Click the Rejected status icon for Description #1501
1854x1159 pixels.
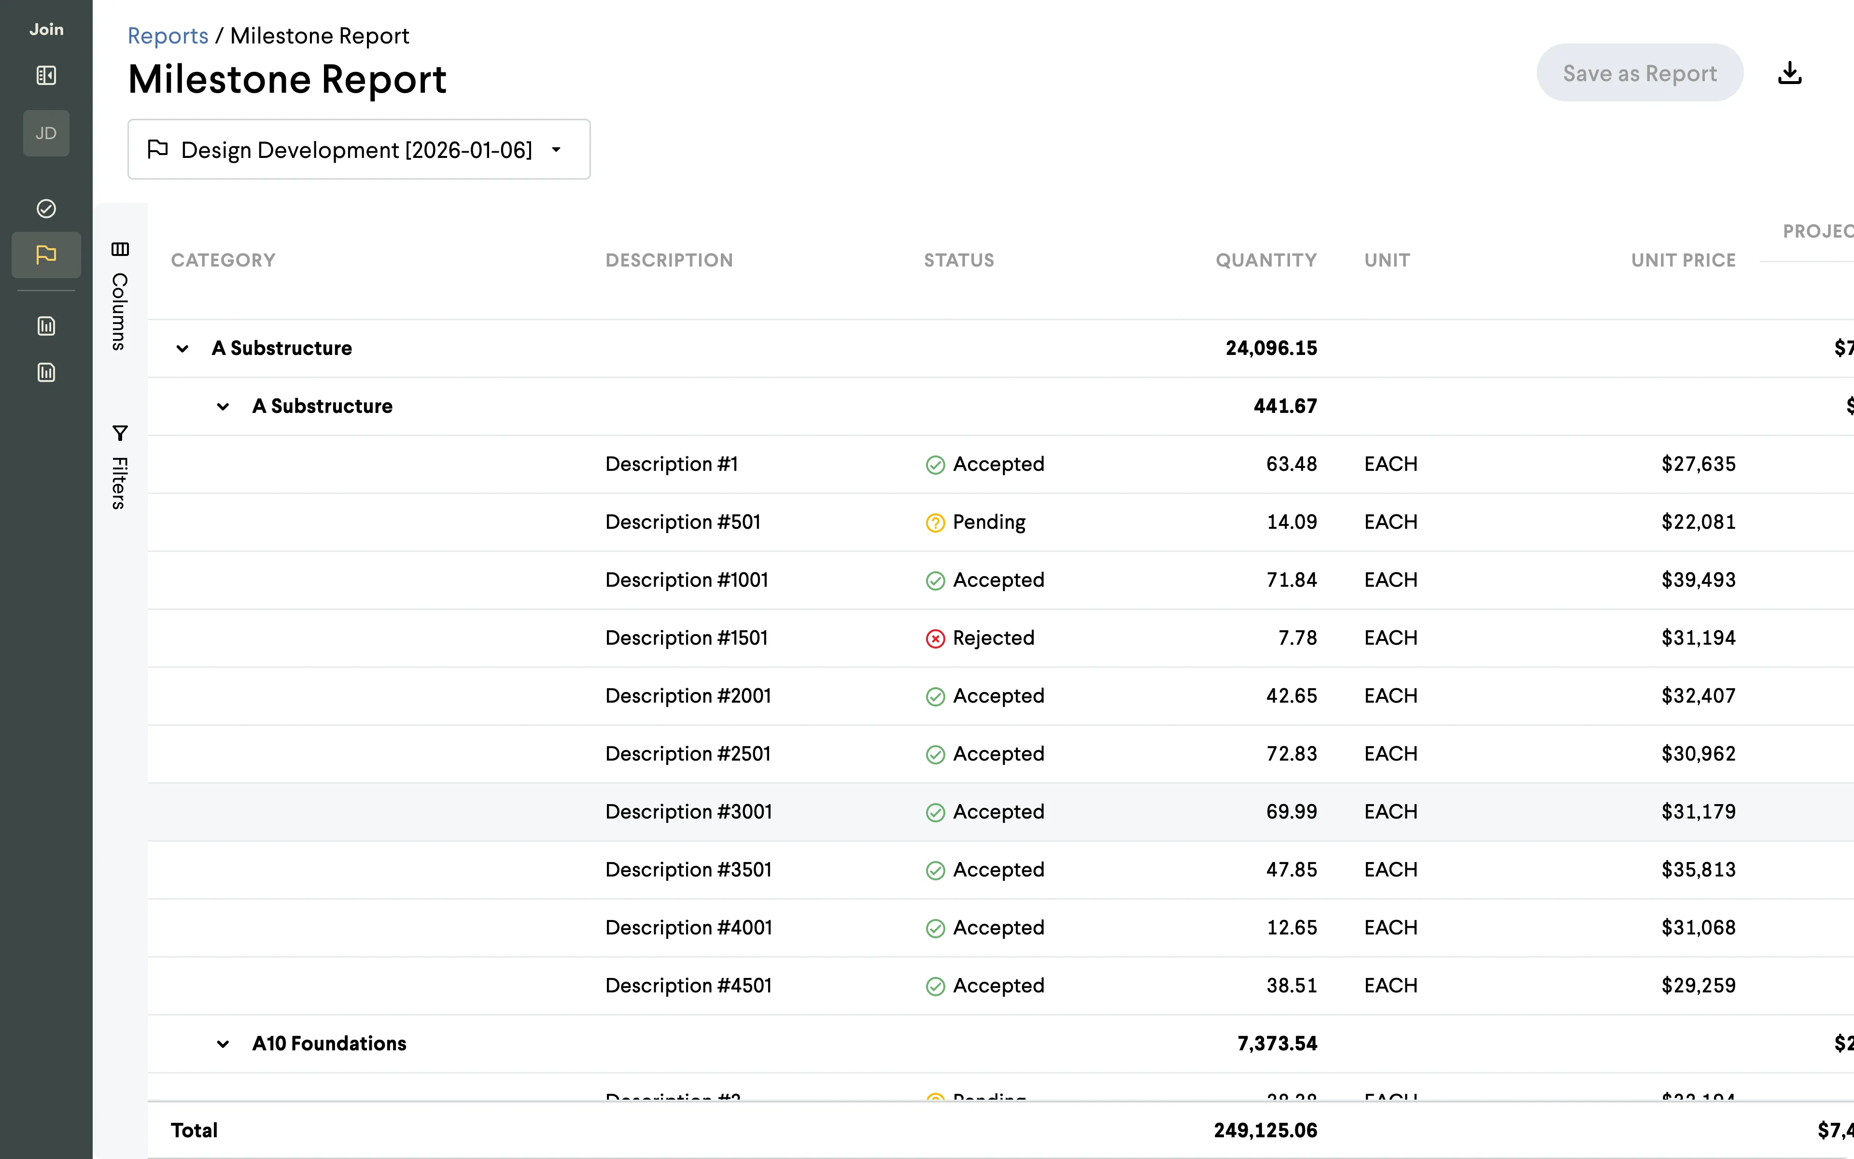tap(935, 638)
